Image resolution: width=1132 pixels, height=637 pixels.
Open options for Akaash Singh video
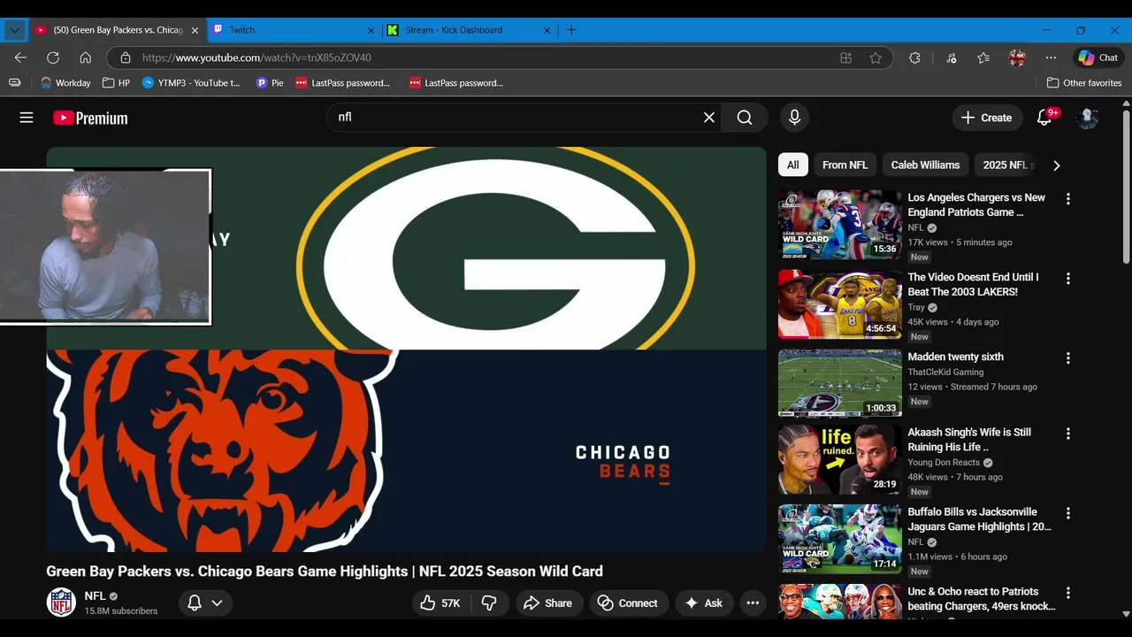(x=1068, y=434)
